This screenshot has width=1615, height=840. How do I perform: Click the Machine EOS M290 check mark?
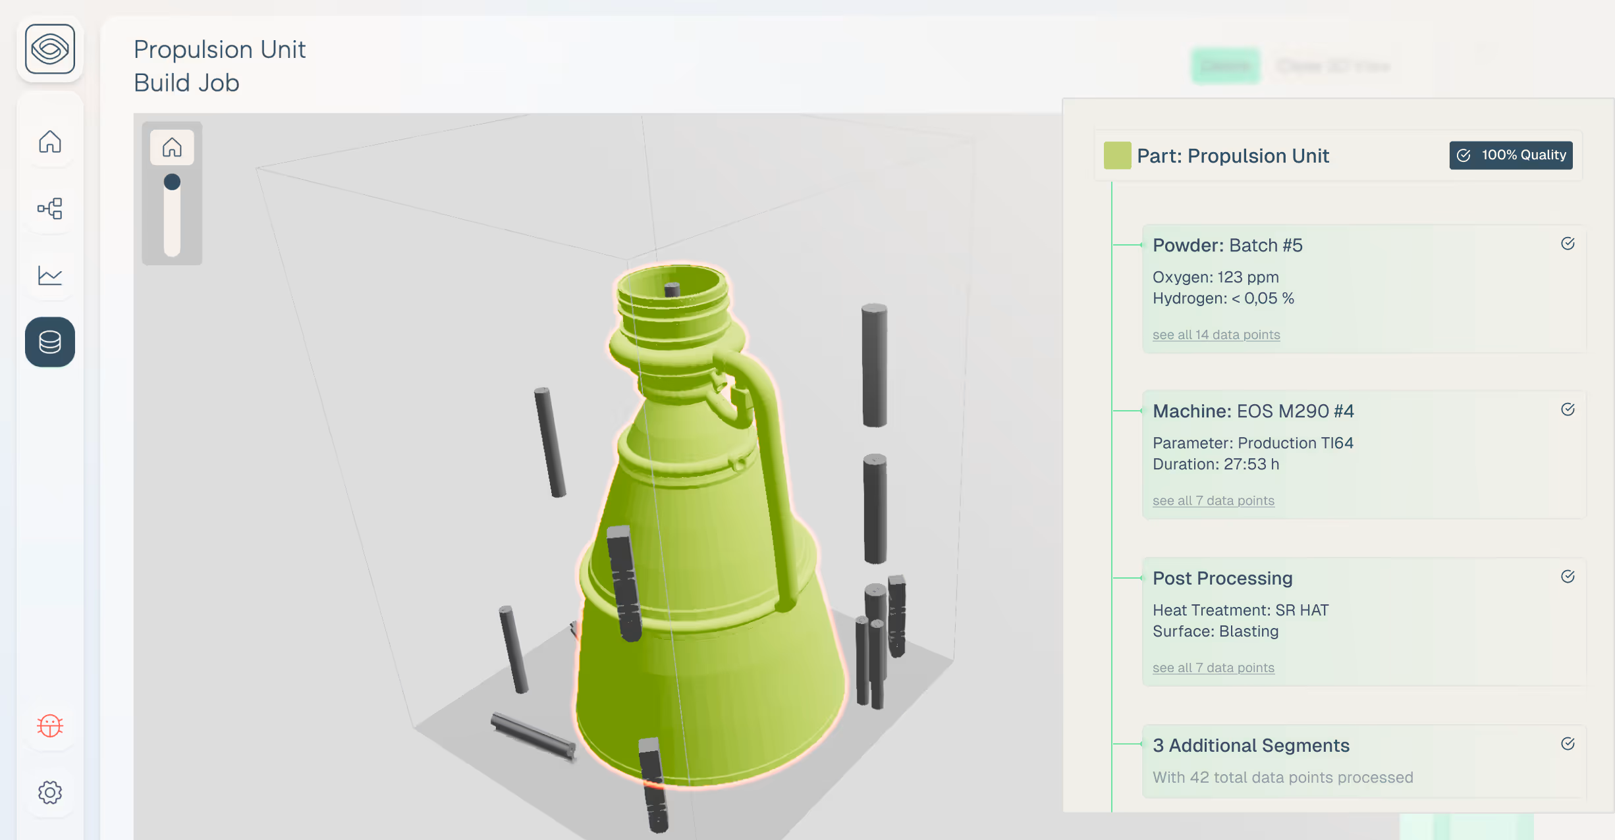click(1568, 409)
